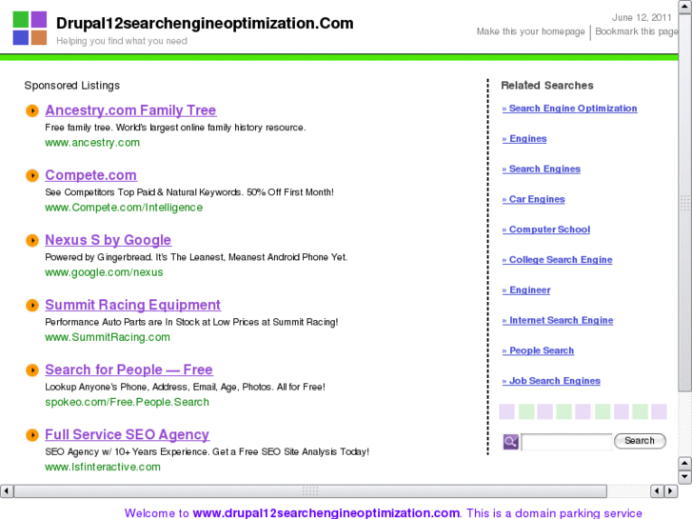Screen dimensions: 692x519
Task: Click orange bullet beside Full Service SEO Agency
Action: click(x=32, y=435)
